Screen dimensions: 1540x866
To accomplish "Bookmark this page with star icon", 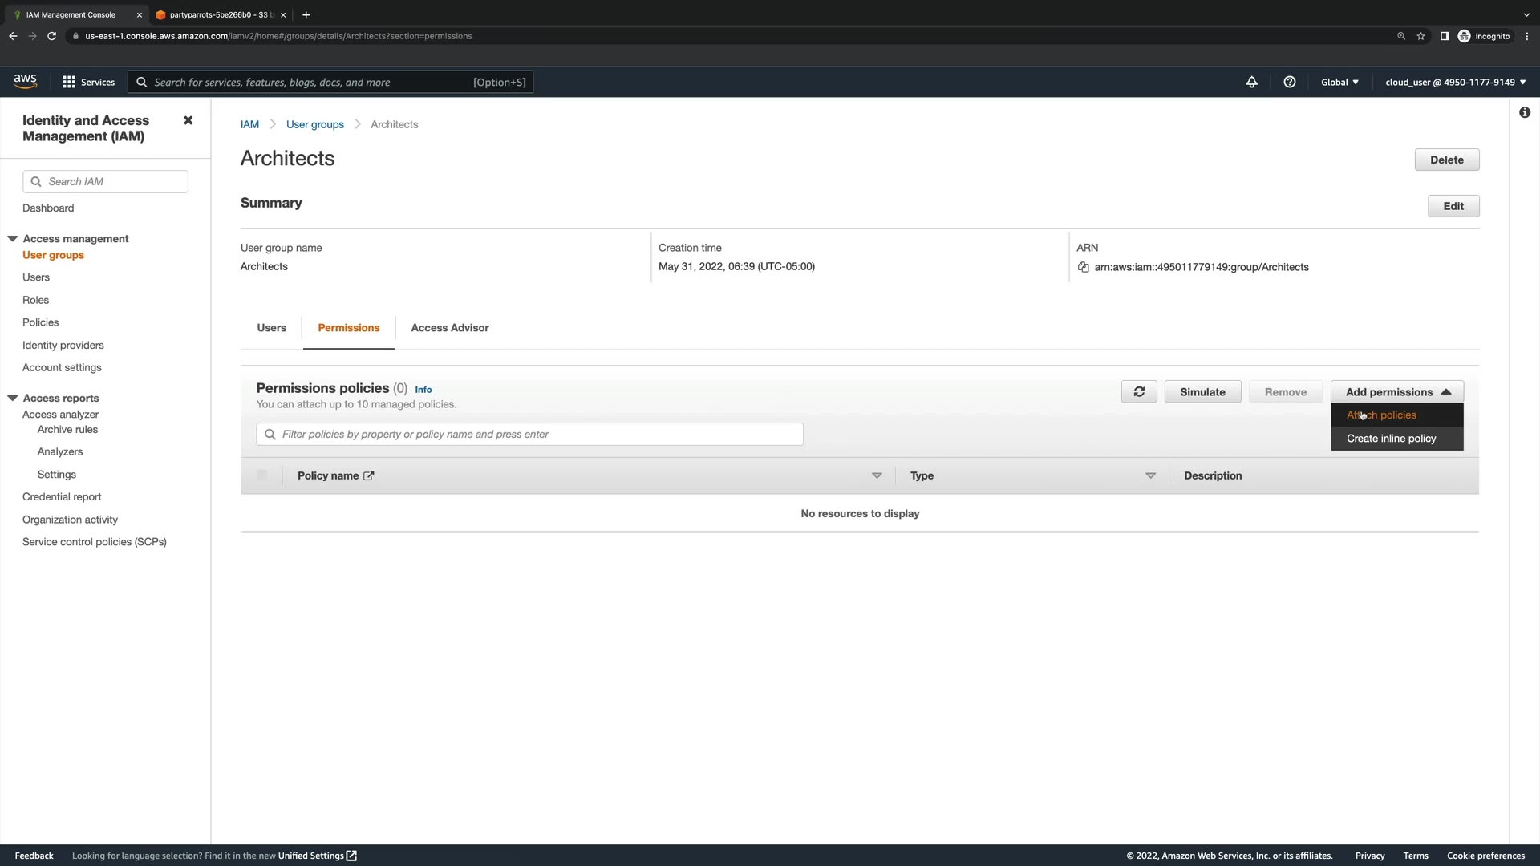I will (x=1420, y=36).
